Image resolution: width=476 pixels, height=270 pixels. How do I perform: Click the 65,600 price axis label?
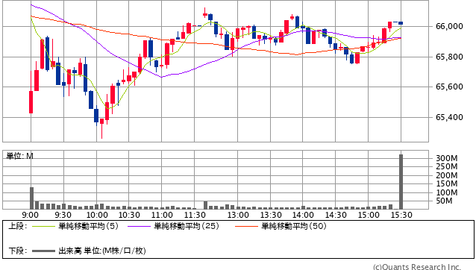point(449,87)
